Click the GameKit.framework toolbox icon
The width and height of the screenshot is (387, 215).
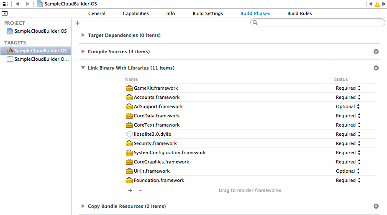(x=129, y=88)
